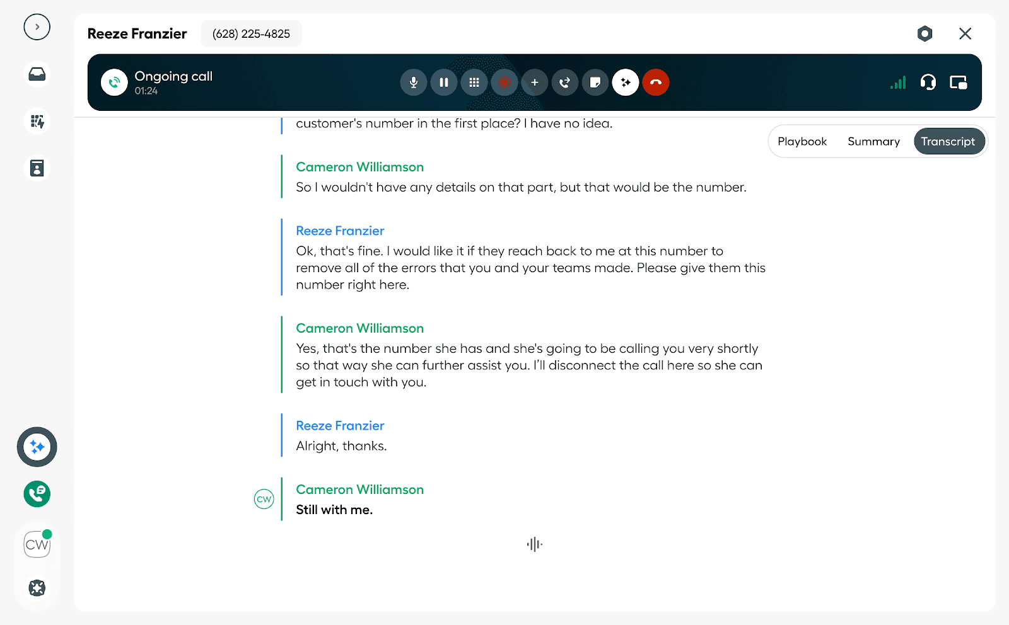Switch to the Summary tab
The height and width of the screenshot is (625, 1009).
pyautogui.click(x=873, y=142)
